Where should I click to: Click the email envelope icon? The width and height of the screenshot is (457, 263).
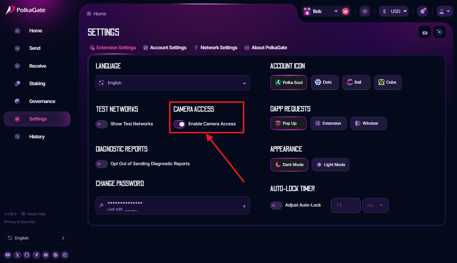click(x=46, y=255)
